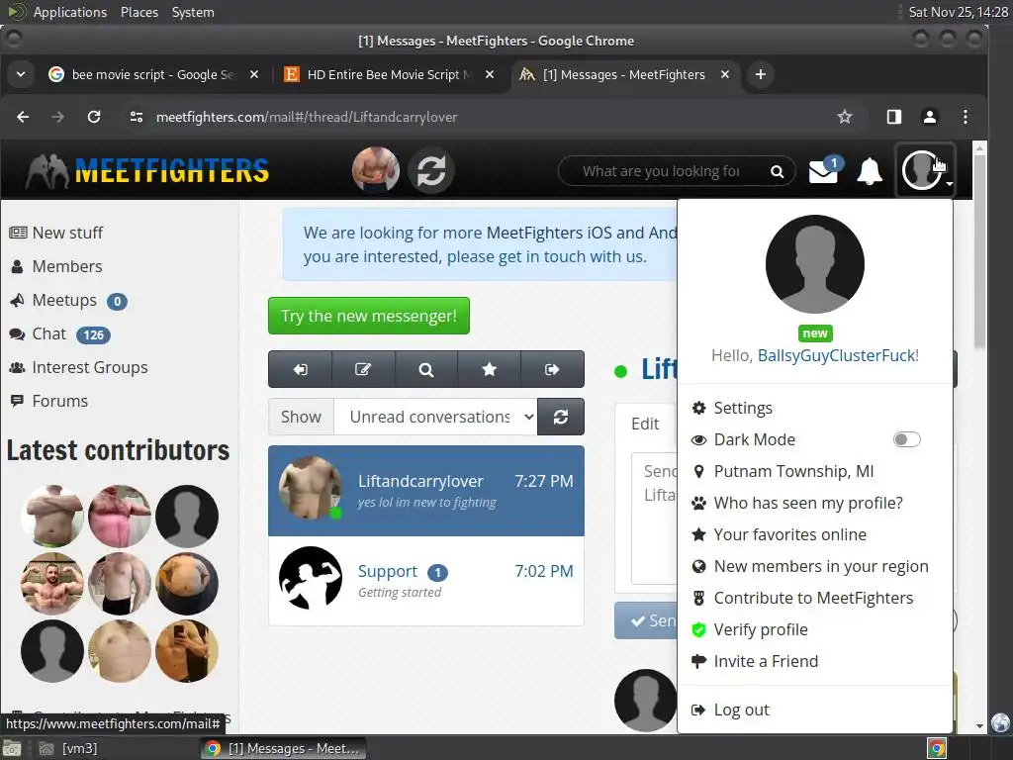Refresh the conversation list next to Show
Screen dimensions: 1013x760
click(561, 417)
